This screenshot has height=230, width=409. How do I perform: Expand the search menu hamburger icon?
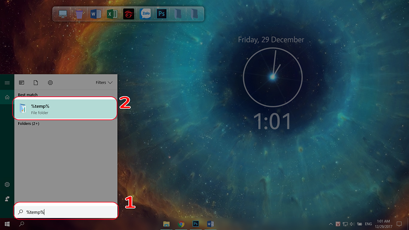click(7, 83)
